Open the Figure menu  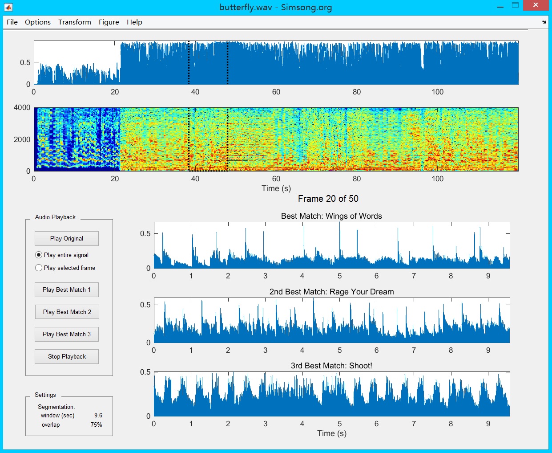pos(109,22)
